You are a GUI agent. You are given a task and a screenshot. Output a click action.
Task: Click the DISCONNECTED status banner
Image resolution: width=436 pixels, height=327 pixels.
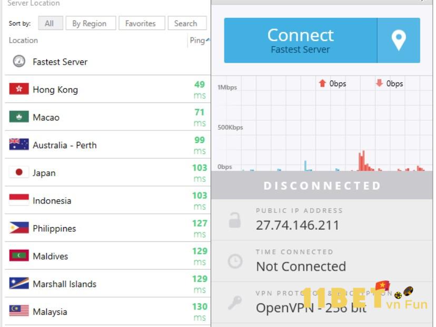coord(322,185)
